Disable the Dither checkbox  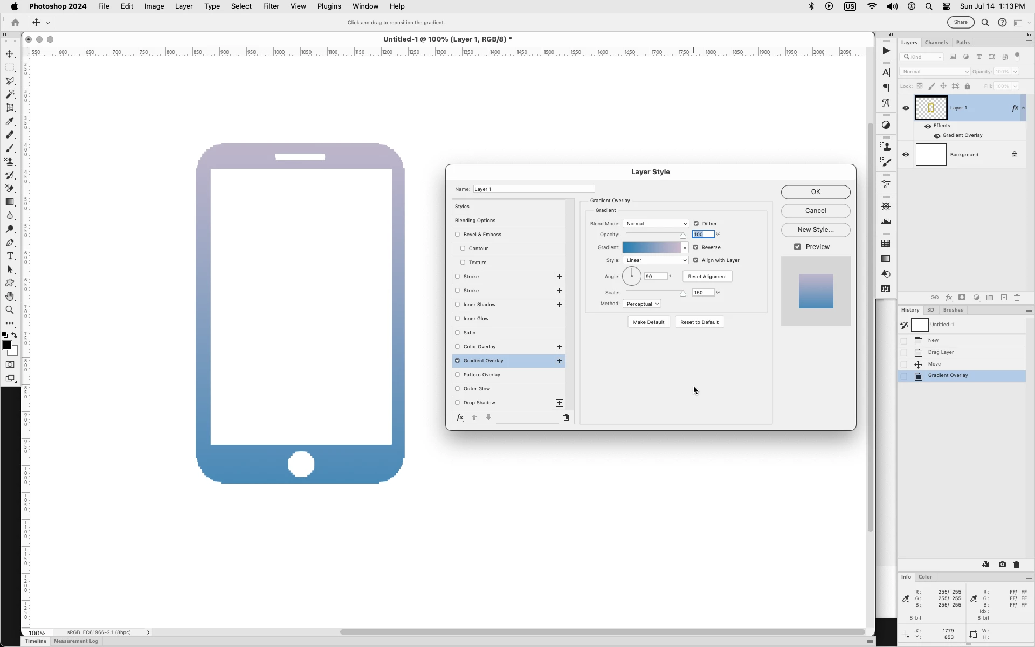pyautogui.click(x=696, y=224)
